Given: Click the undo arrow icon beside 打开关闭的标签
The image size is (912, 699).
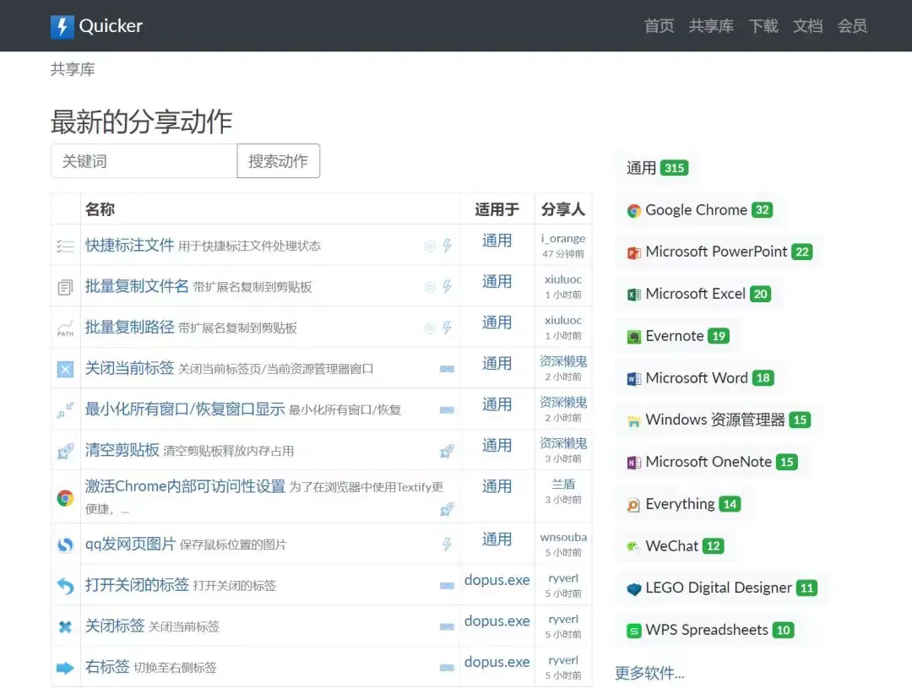Looking at the screenshot, I should click(x=65, y=586).
